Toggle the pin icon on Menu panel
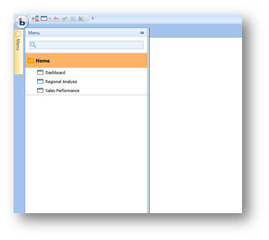269x240 pixels. pyautogui.click(x=142, y=33)
